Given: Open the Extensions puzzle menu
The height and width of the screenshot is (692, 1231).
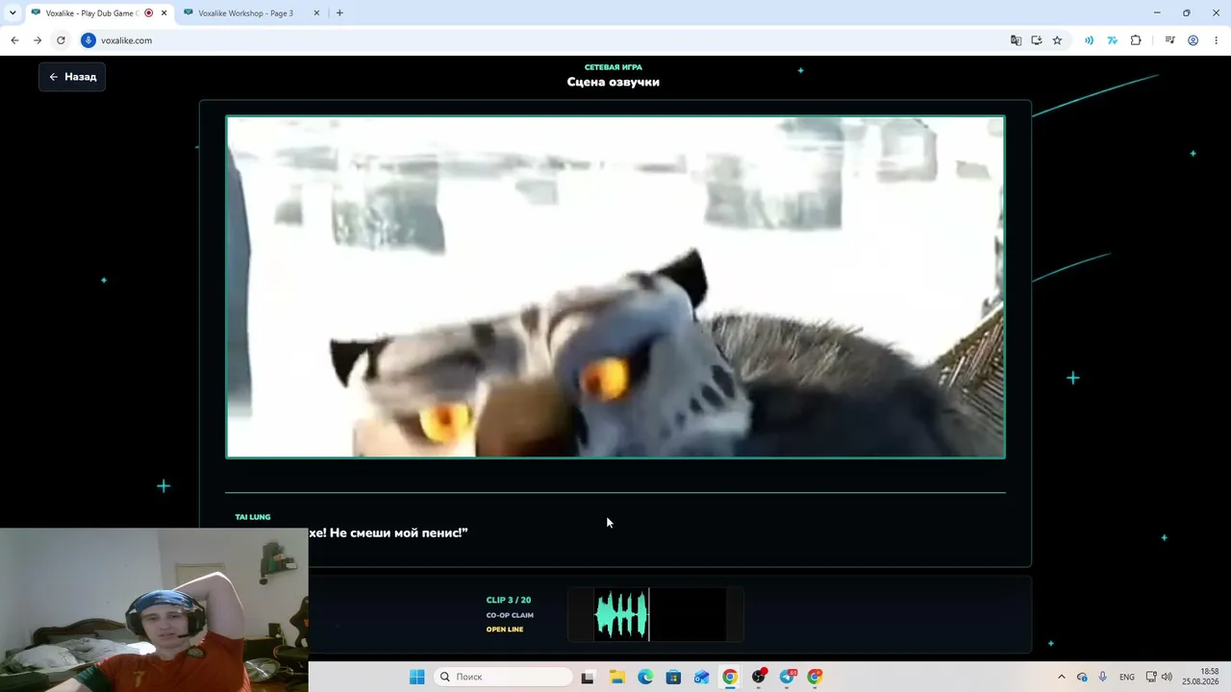Looking at the screenshot, I should pos(1136,40).
